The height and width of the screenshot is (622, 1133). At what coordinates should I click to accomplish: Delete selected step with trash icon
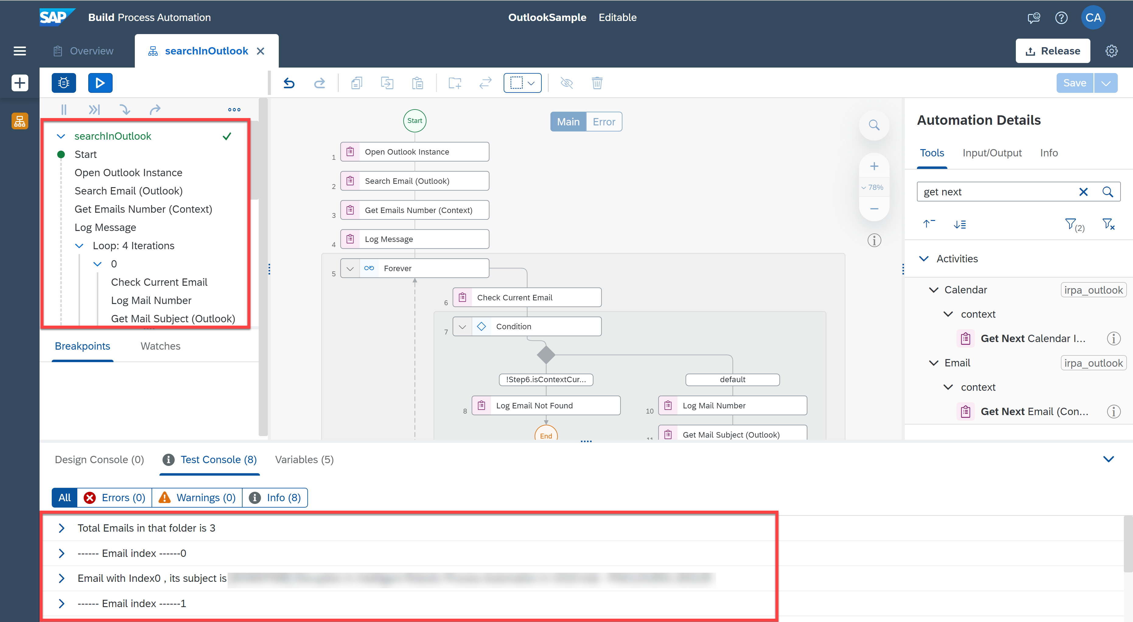(x=597, y=83)
